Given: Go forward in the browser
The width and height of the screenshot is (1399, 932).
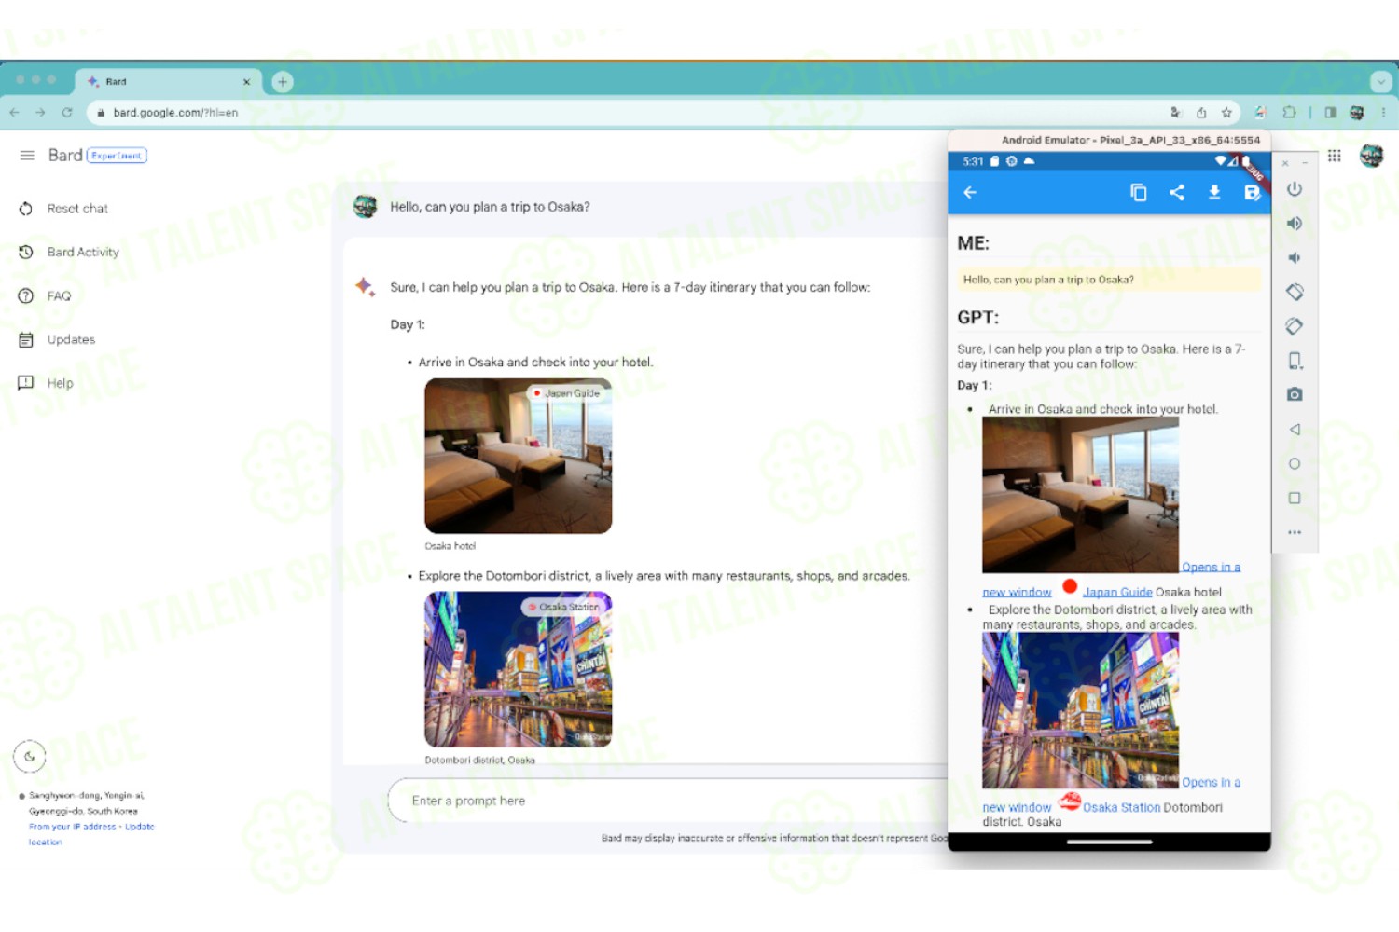Looking at the screenshot, I should tap(40, 113).
